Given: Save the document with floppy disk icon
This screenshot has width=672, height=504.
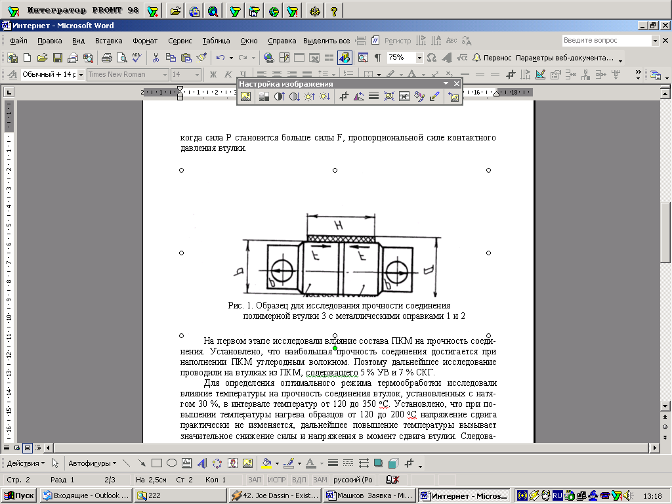Looking at the screenshot, I should click(58, 58).
